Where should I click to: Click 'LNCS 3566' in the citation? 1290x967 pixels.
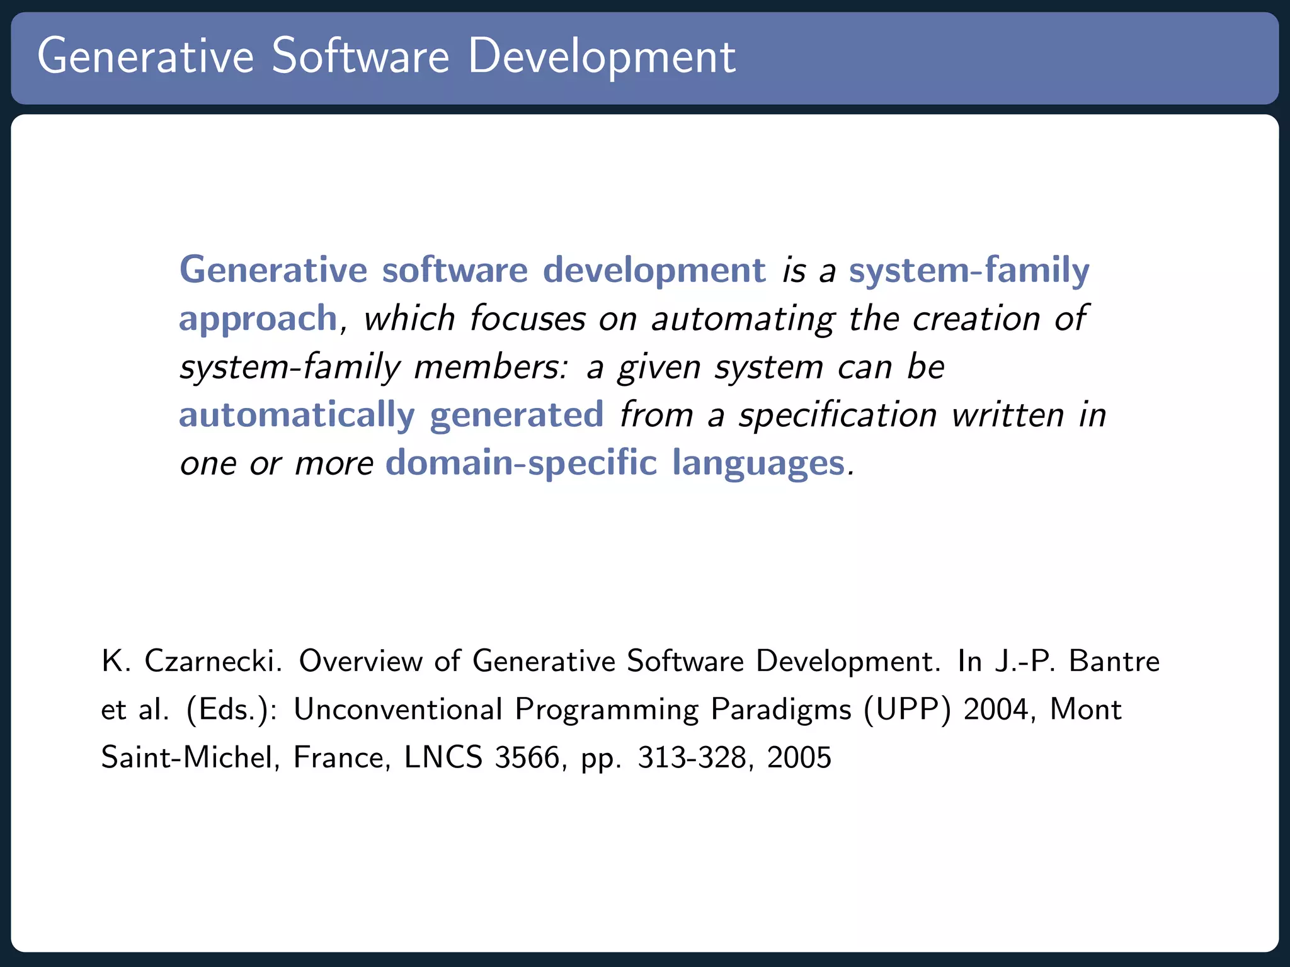coord(482,758)
